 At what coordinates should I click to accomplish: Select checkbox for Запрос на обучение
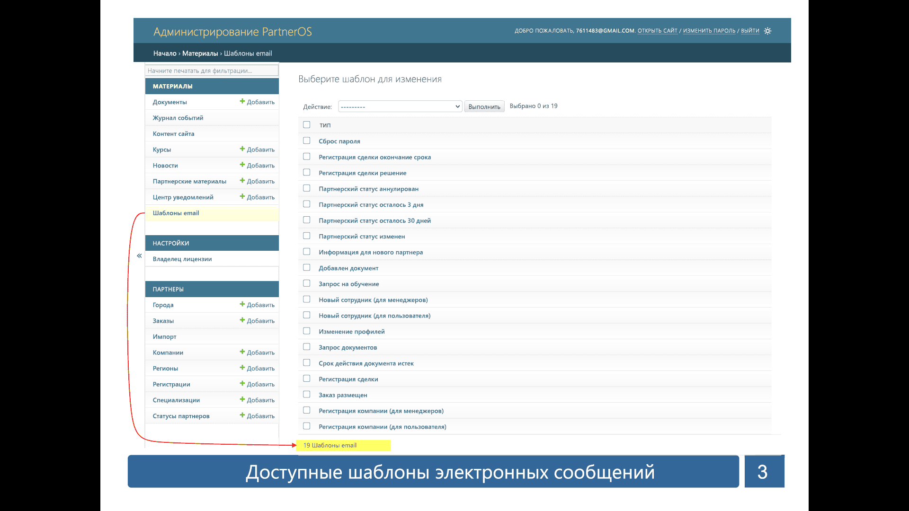point(307,283)
